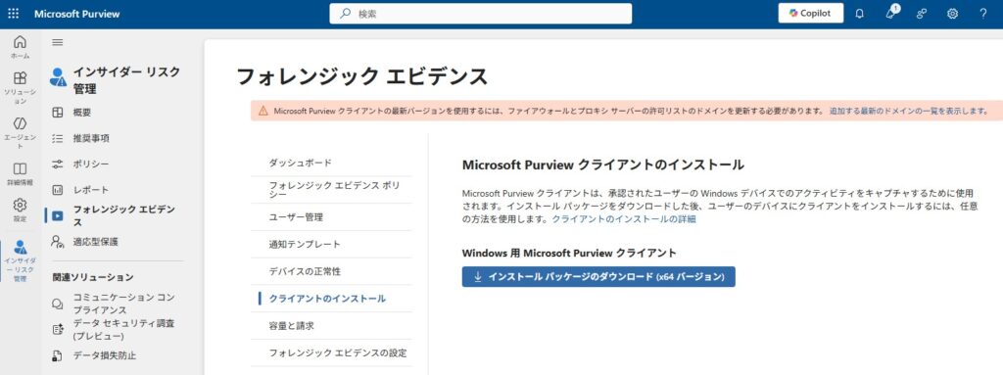Image resolution: width=1003 pixels, height=375 pixels.
Task: Click the 適応型保護 person icon
Action: [x=58, y=241]
